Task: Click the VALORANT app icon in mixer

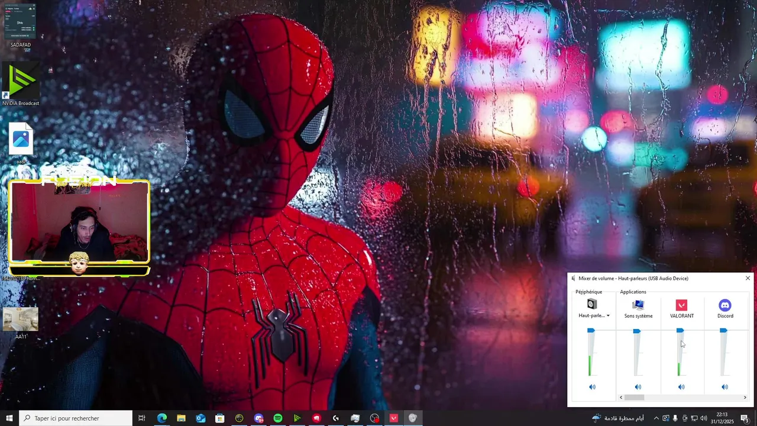Action: click(x=681, y=305)
